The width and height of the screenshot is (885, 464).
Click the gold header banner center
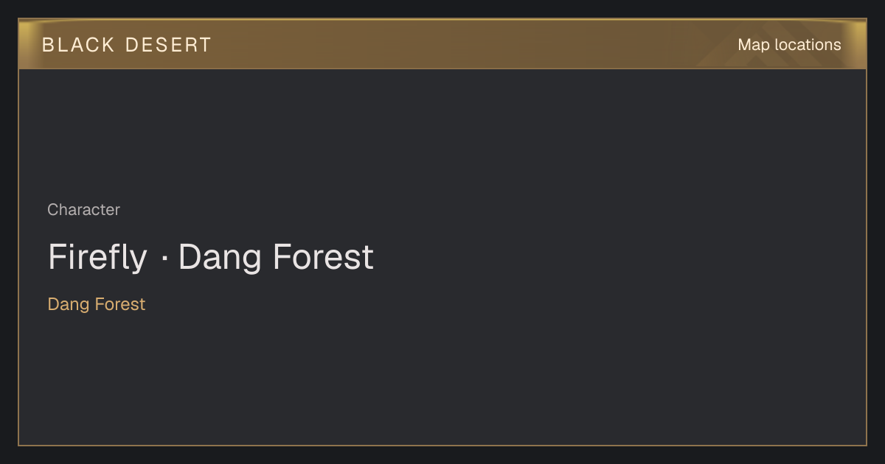point(442,44)
